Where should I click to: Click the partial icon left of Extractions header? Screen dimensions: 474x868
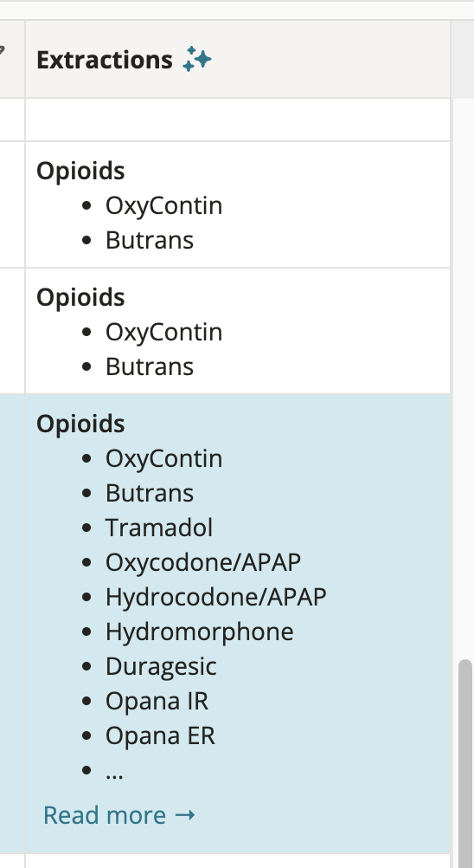(3, 51)
